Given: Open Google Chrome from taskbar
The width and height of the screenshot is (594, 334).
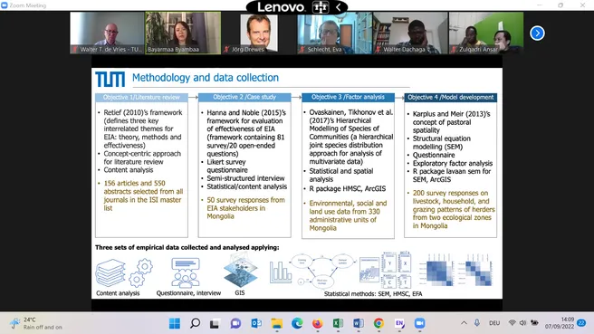Looking at the screenshot, I should point(378,323).
